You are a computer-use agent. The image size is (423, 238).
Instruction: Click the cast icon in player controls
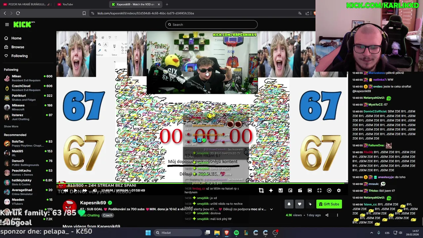pyautogui.click(x=300, y=190)
